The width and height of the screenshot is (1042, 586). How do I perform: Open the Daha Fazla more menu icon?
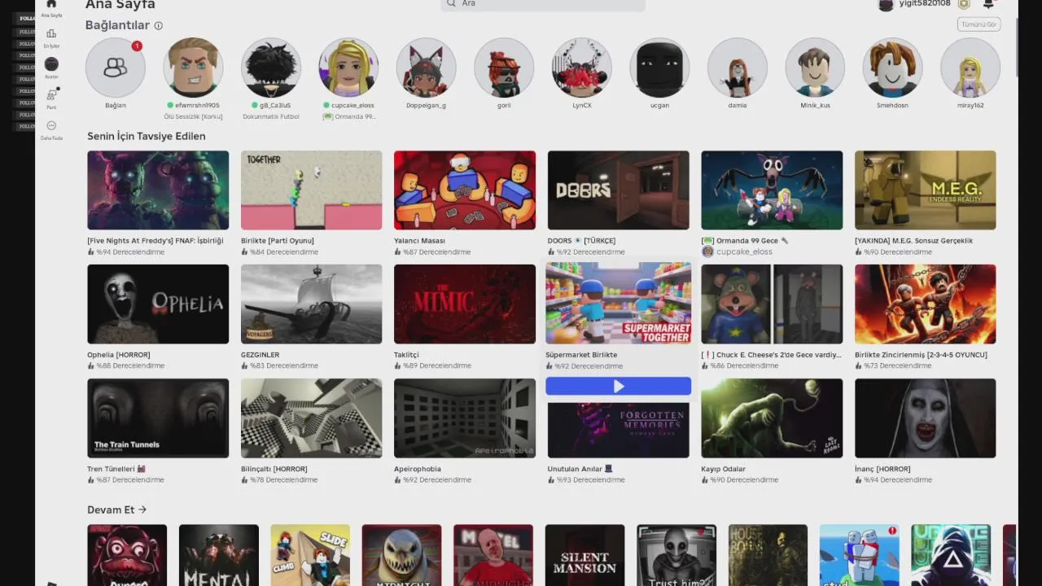point(51,125)
